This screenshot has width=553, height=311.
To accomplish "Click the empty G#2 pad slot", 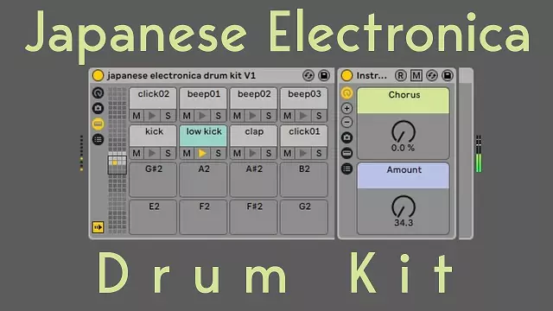I will point(153,180).
